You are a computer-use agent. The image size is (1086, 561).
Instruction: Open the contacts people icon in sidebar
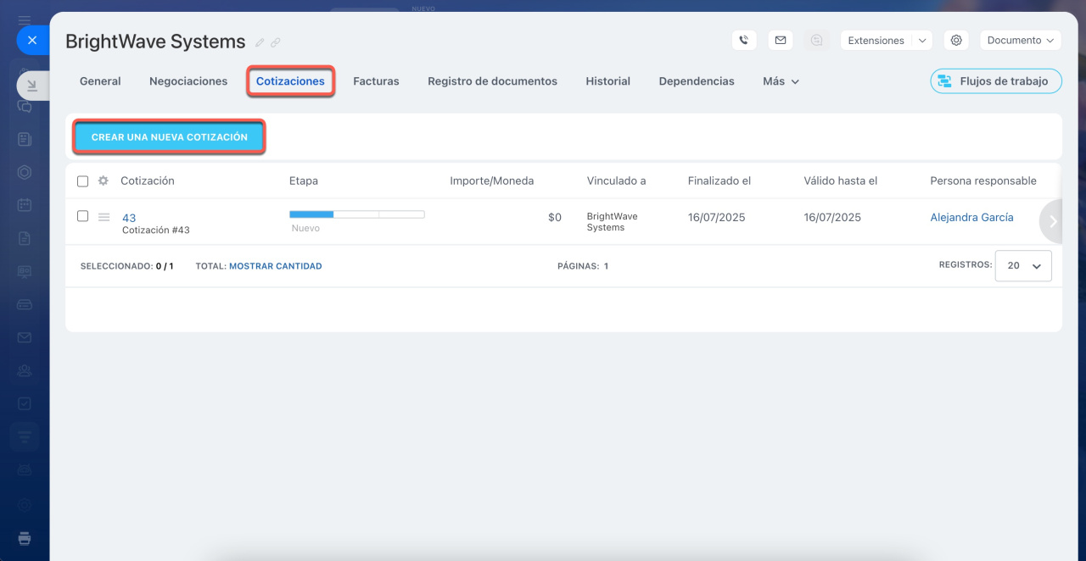[25, 370]
